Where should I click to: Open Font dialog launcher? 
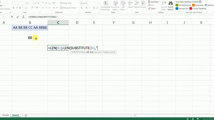(39, 12)
